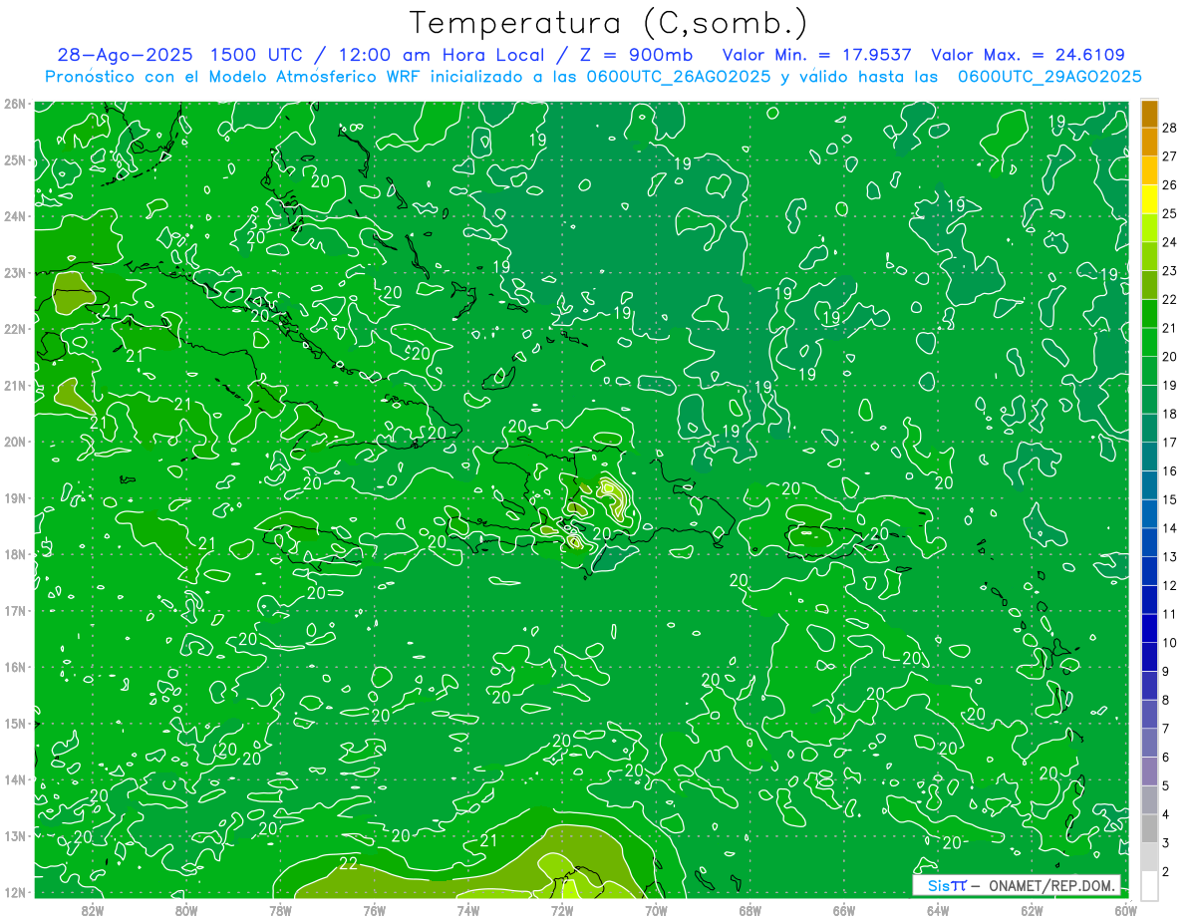
Task: Click the longitude axis label 78W
Action: 280,910
